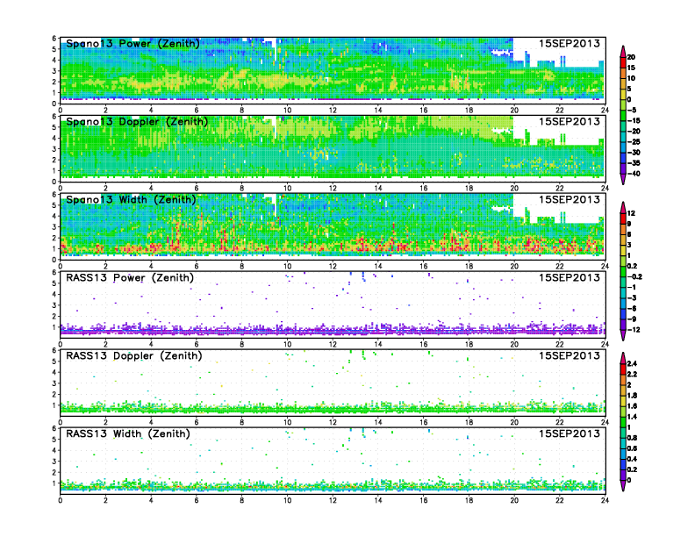The height and width of the screenshot is (537, 695).
Task: Click 15SEP2013 date in Spano13 Doppler panel
Action: 570,121
